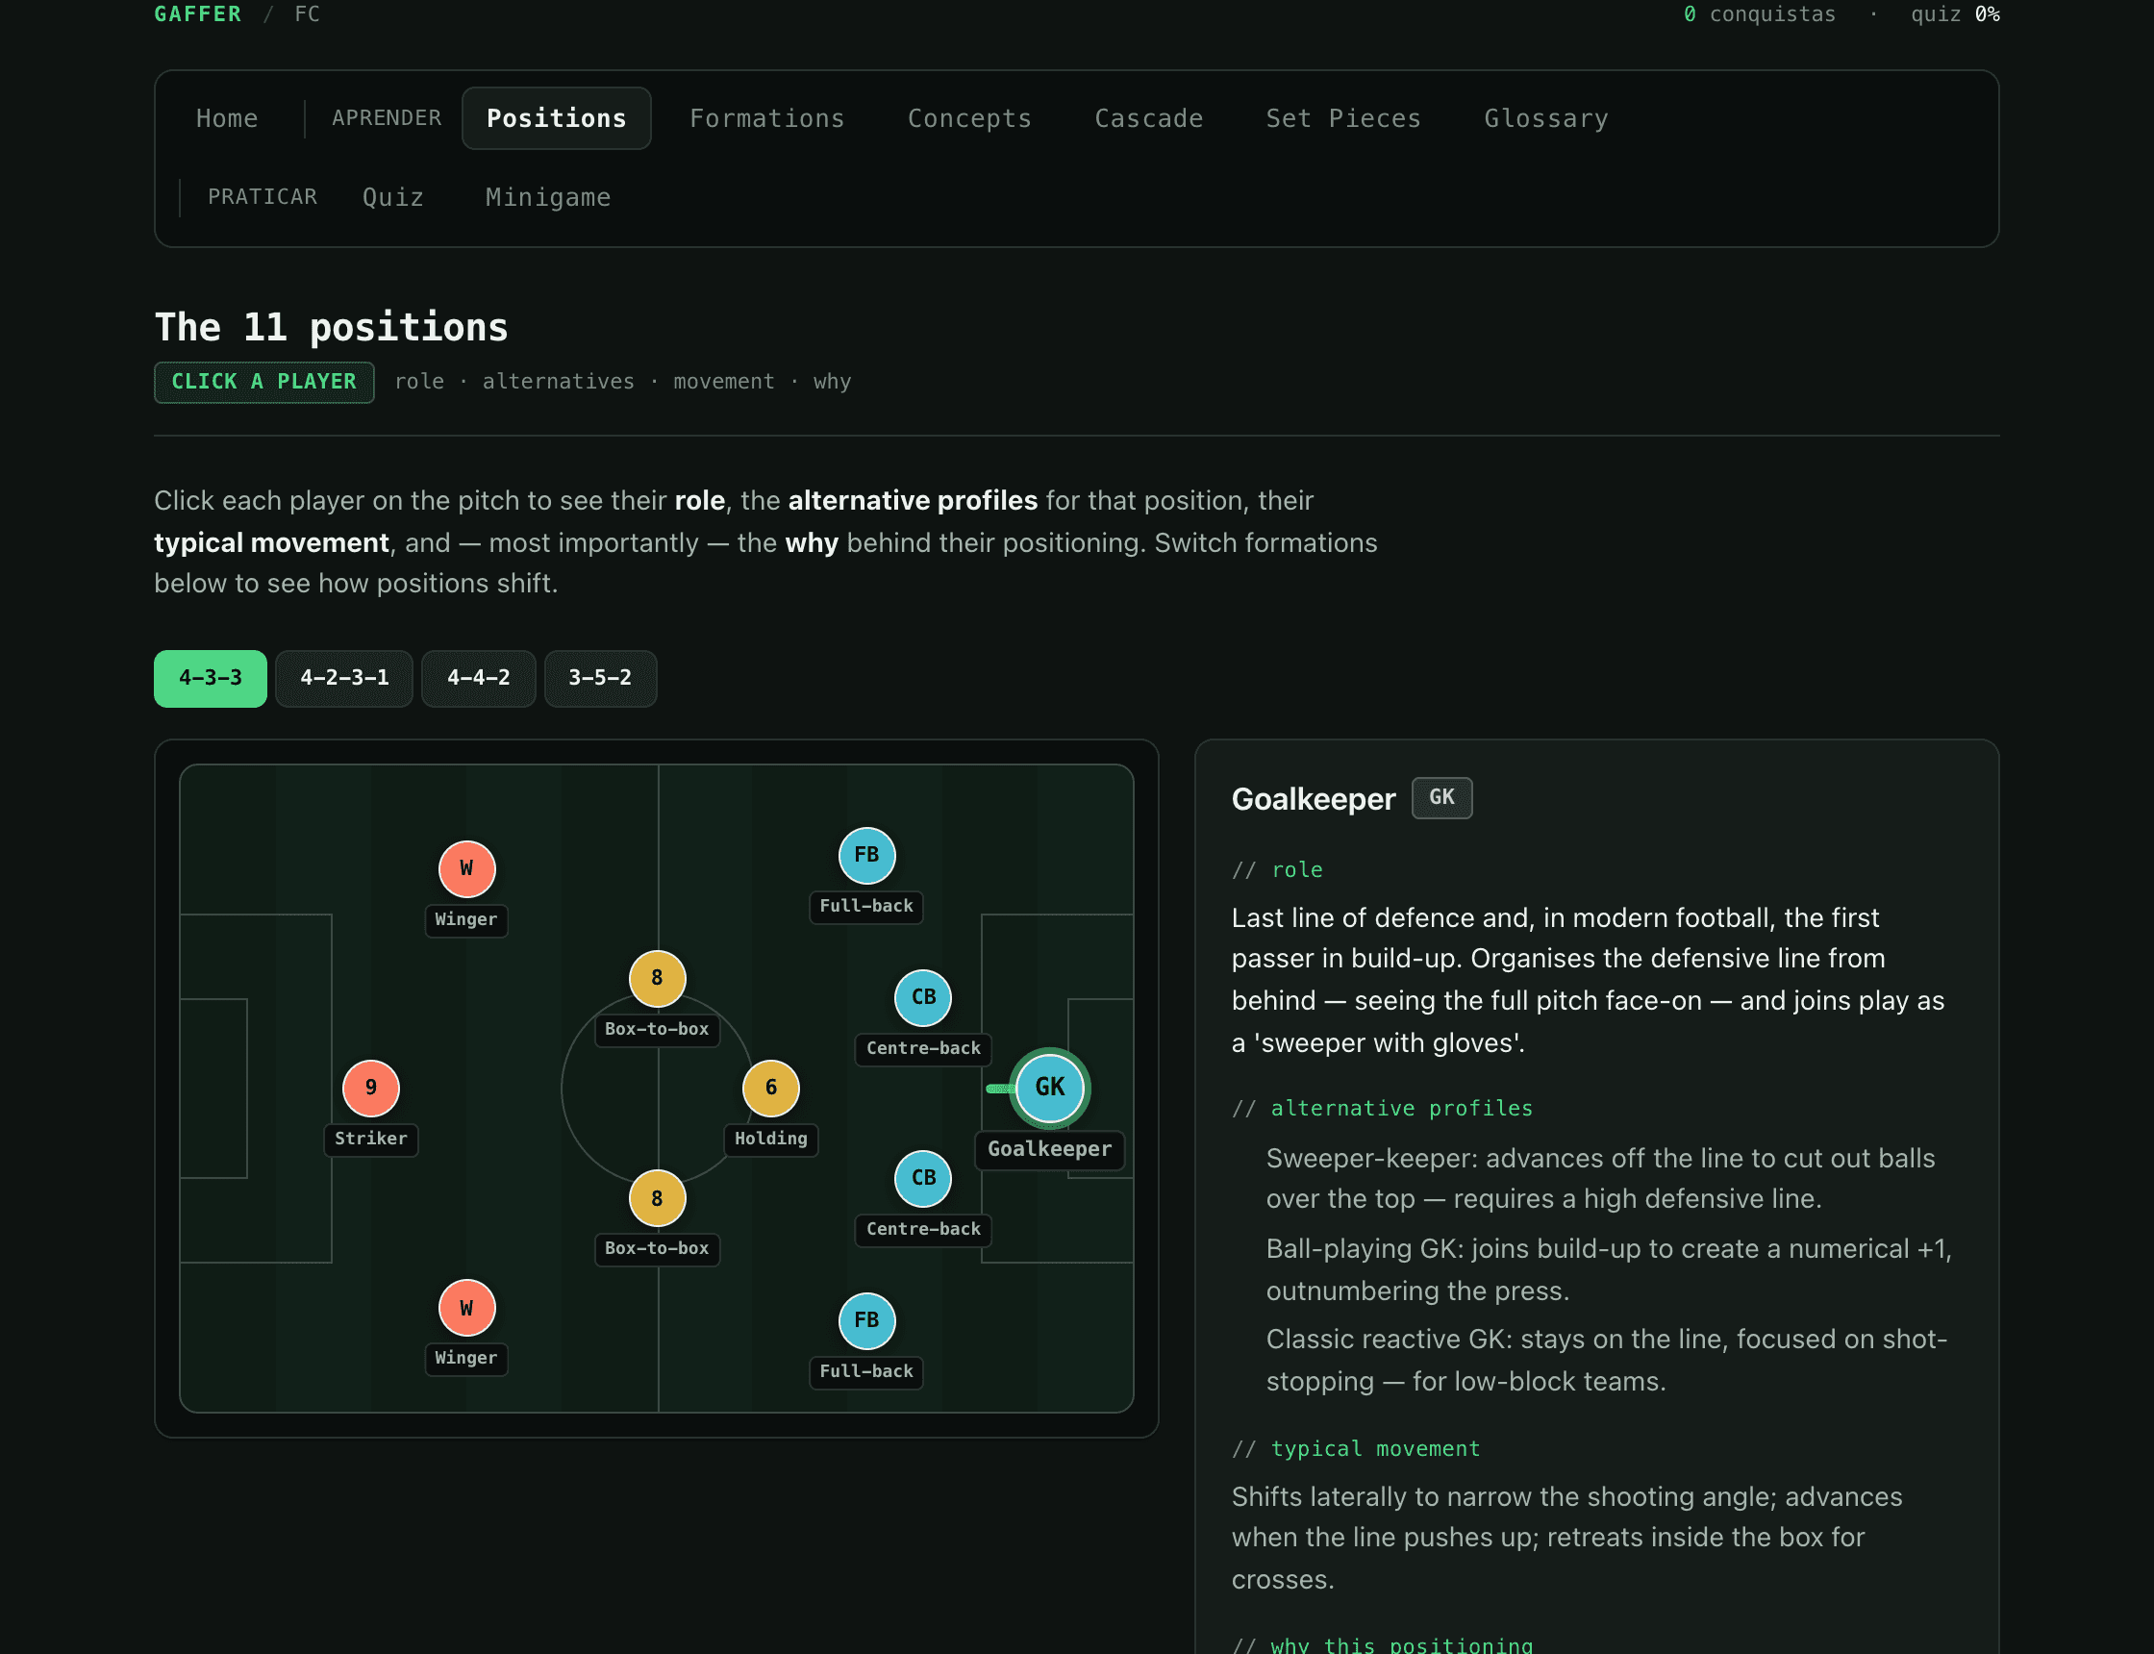The width and height of the screenshot is (2154, 1654).
Task: Click the PRATICAR section label
Action: (263, 197)
